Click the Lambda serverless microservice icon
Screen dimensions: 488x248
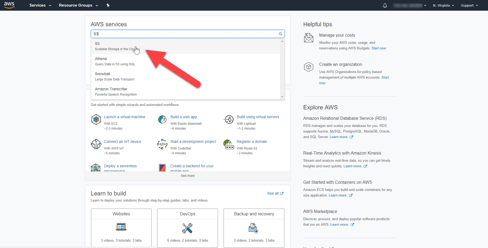pos(96,168)
